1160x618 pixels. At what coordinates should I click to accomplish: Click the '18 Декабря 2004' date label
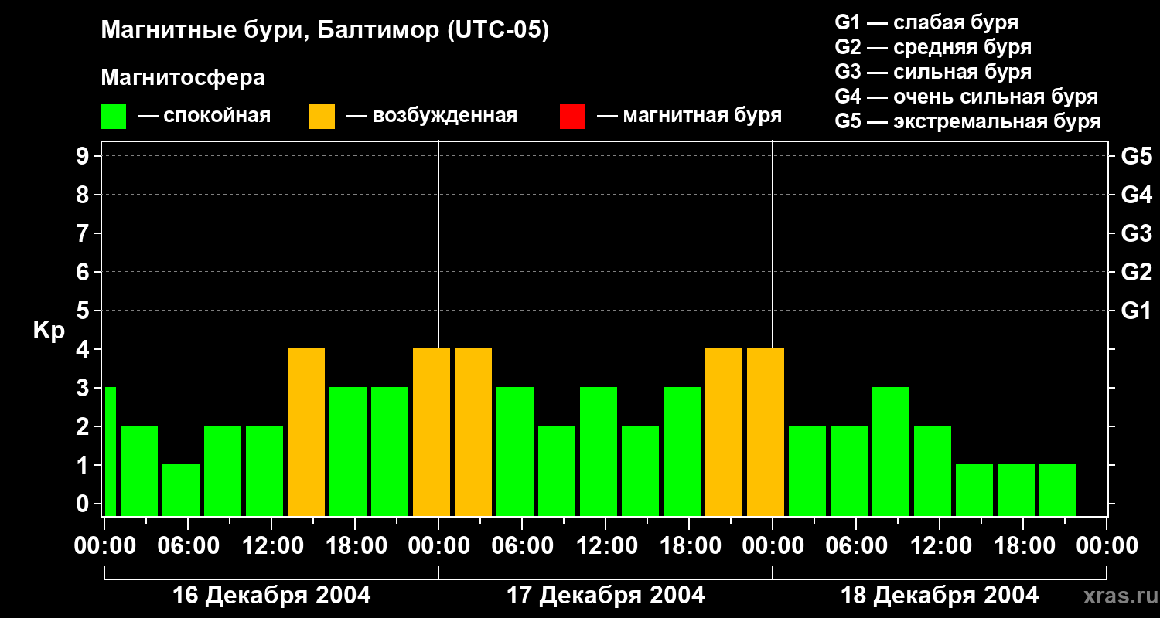[940, 596]
